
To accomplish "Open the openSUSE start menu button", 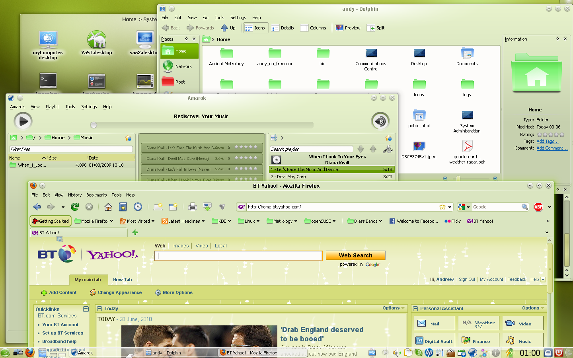I will pyautogui.click(x=6, y=352).
